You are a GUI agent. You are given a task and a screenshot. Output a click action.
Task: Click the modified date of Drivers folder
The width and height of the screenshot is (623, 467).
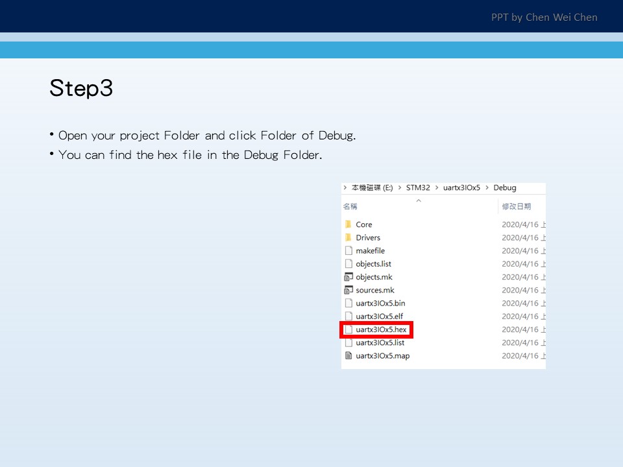[524, 237]
